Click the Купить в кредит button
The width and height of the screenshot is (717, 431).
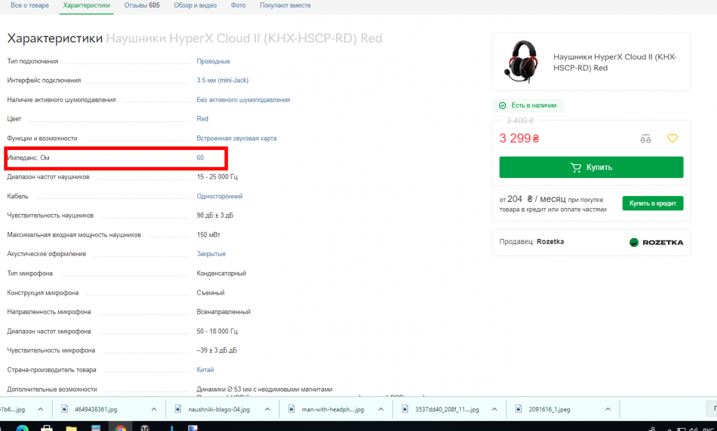tap(652, 203)
